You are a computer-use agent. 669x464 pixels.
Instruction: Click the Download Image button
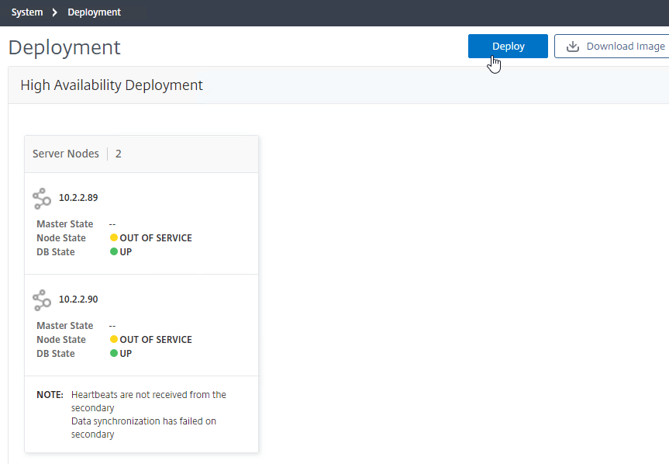(x=612, y=46)
